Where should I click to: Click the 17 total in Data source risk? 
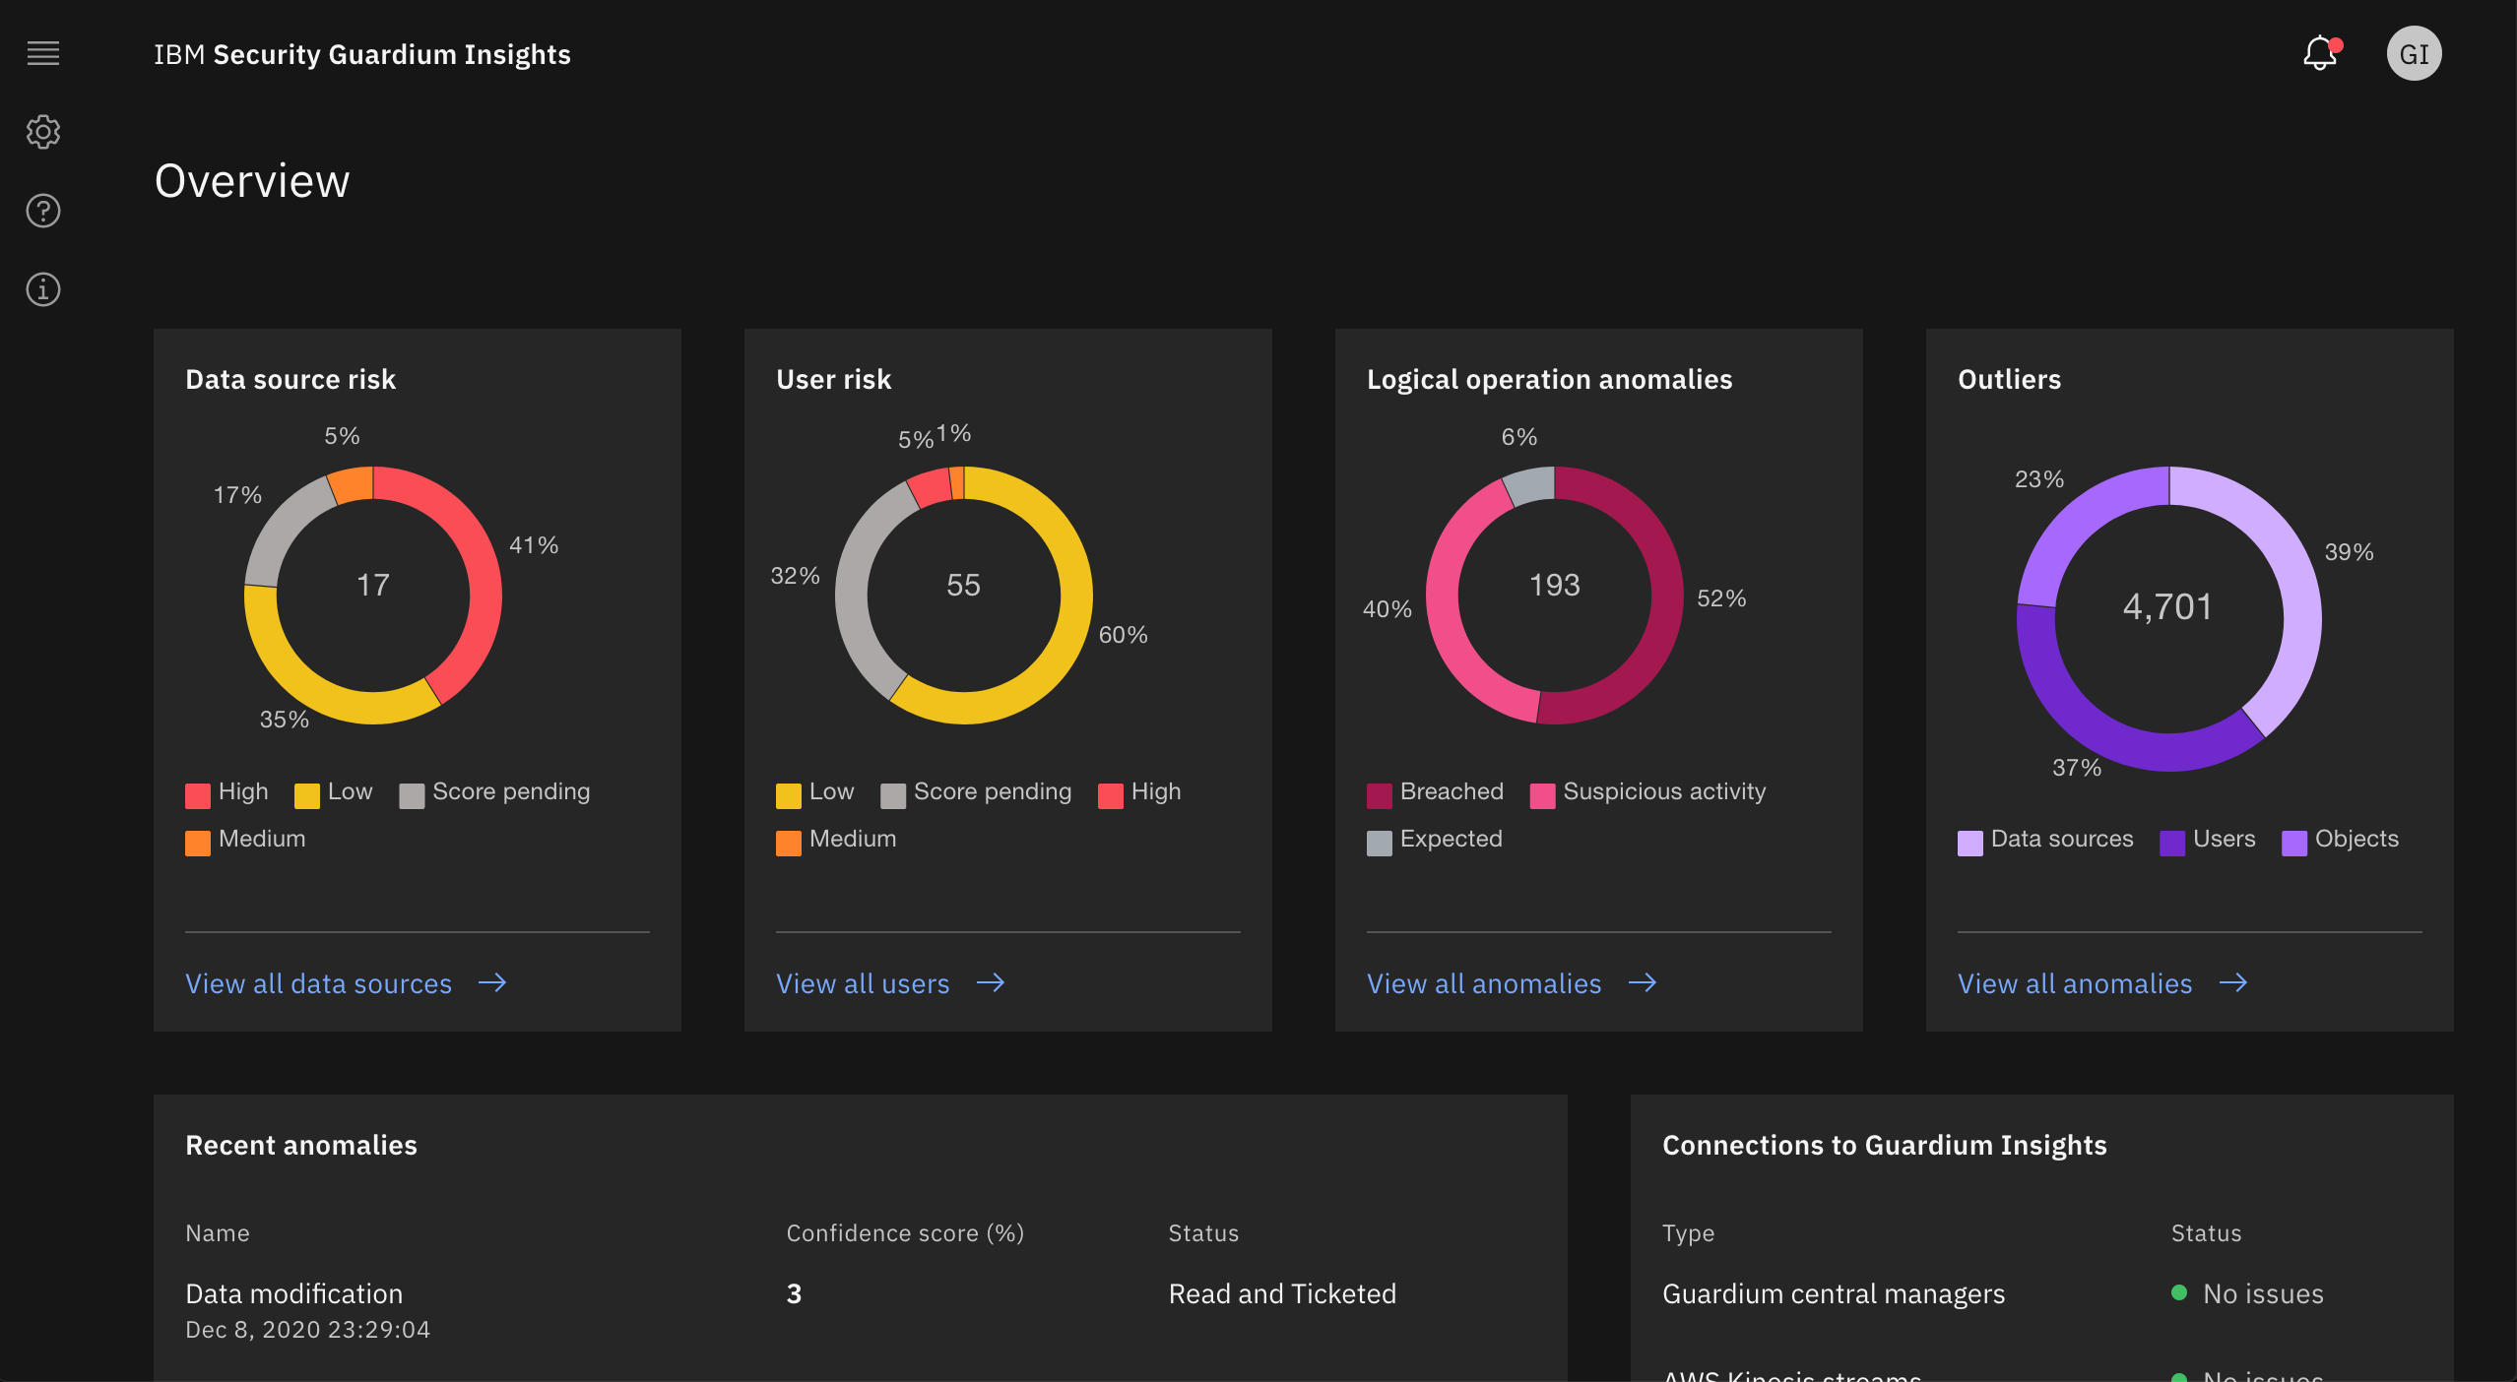(373, 585)
